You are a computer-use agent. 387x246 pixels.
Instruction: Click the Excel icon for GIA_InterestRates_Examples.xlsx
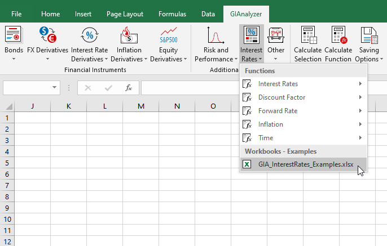click(x=247, y=164)
